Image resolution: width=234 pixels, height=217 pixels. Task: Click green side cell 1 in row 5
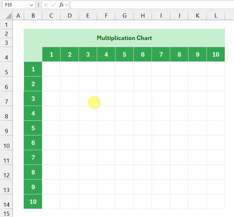(x=33, y=69)
